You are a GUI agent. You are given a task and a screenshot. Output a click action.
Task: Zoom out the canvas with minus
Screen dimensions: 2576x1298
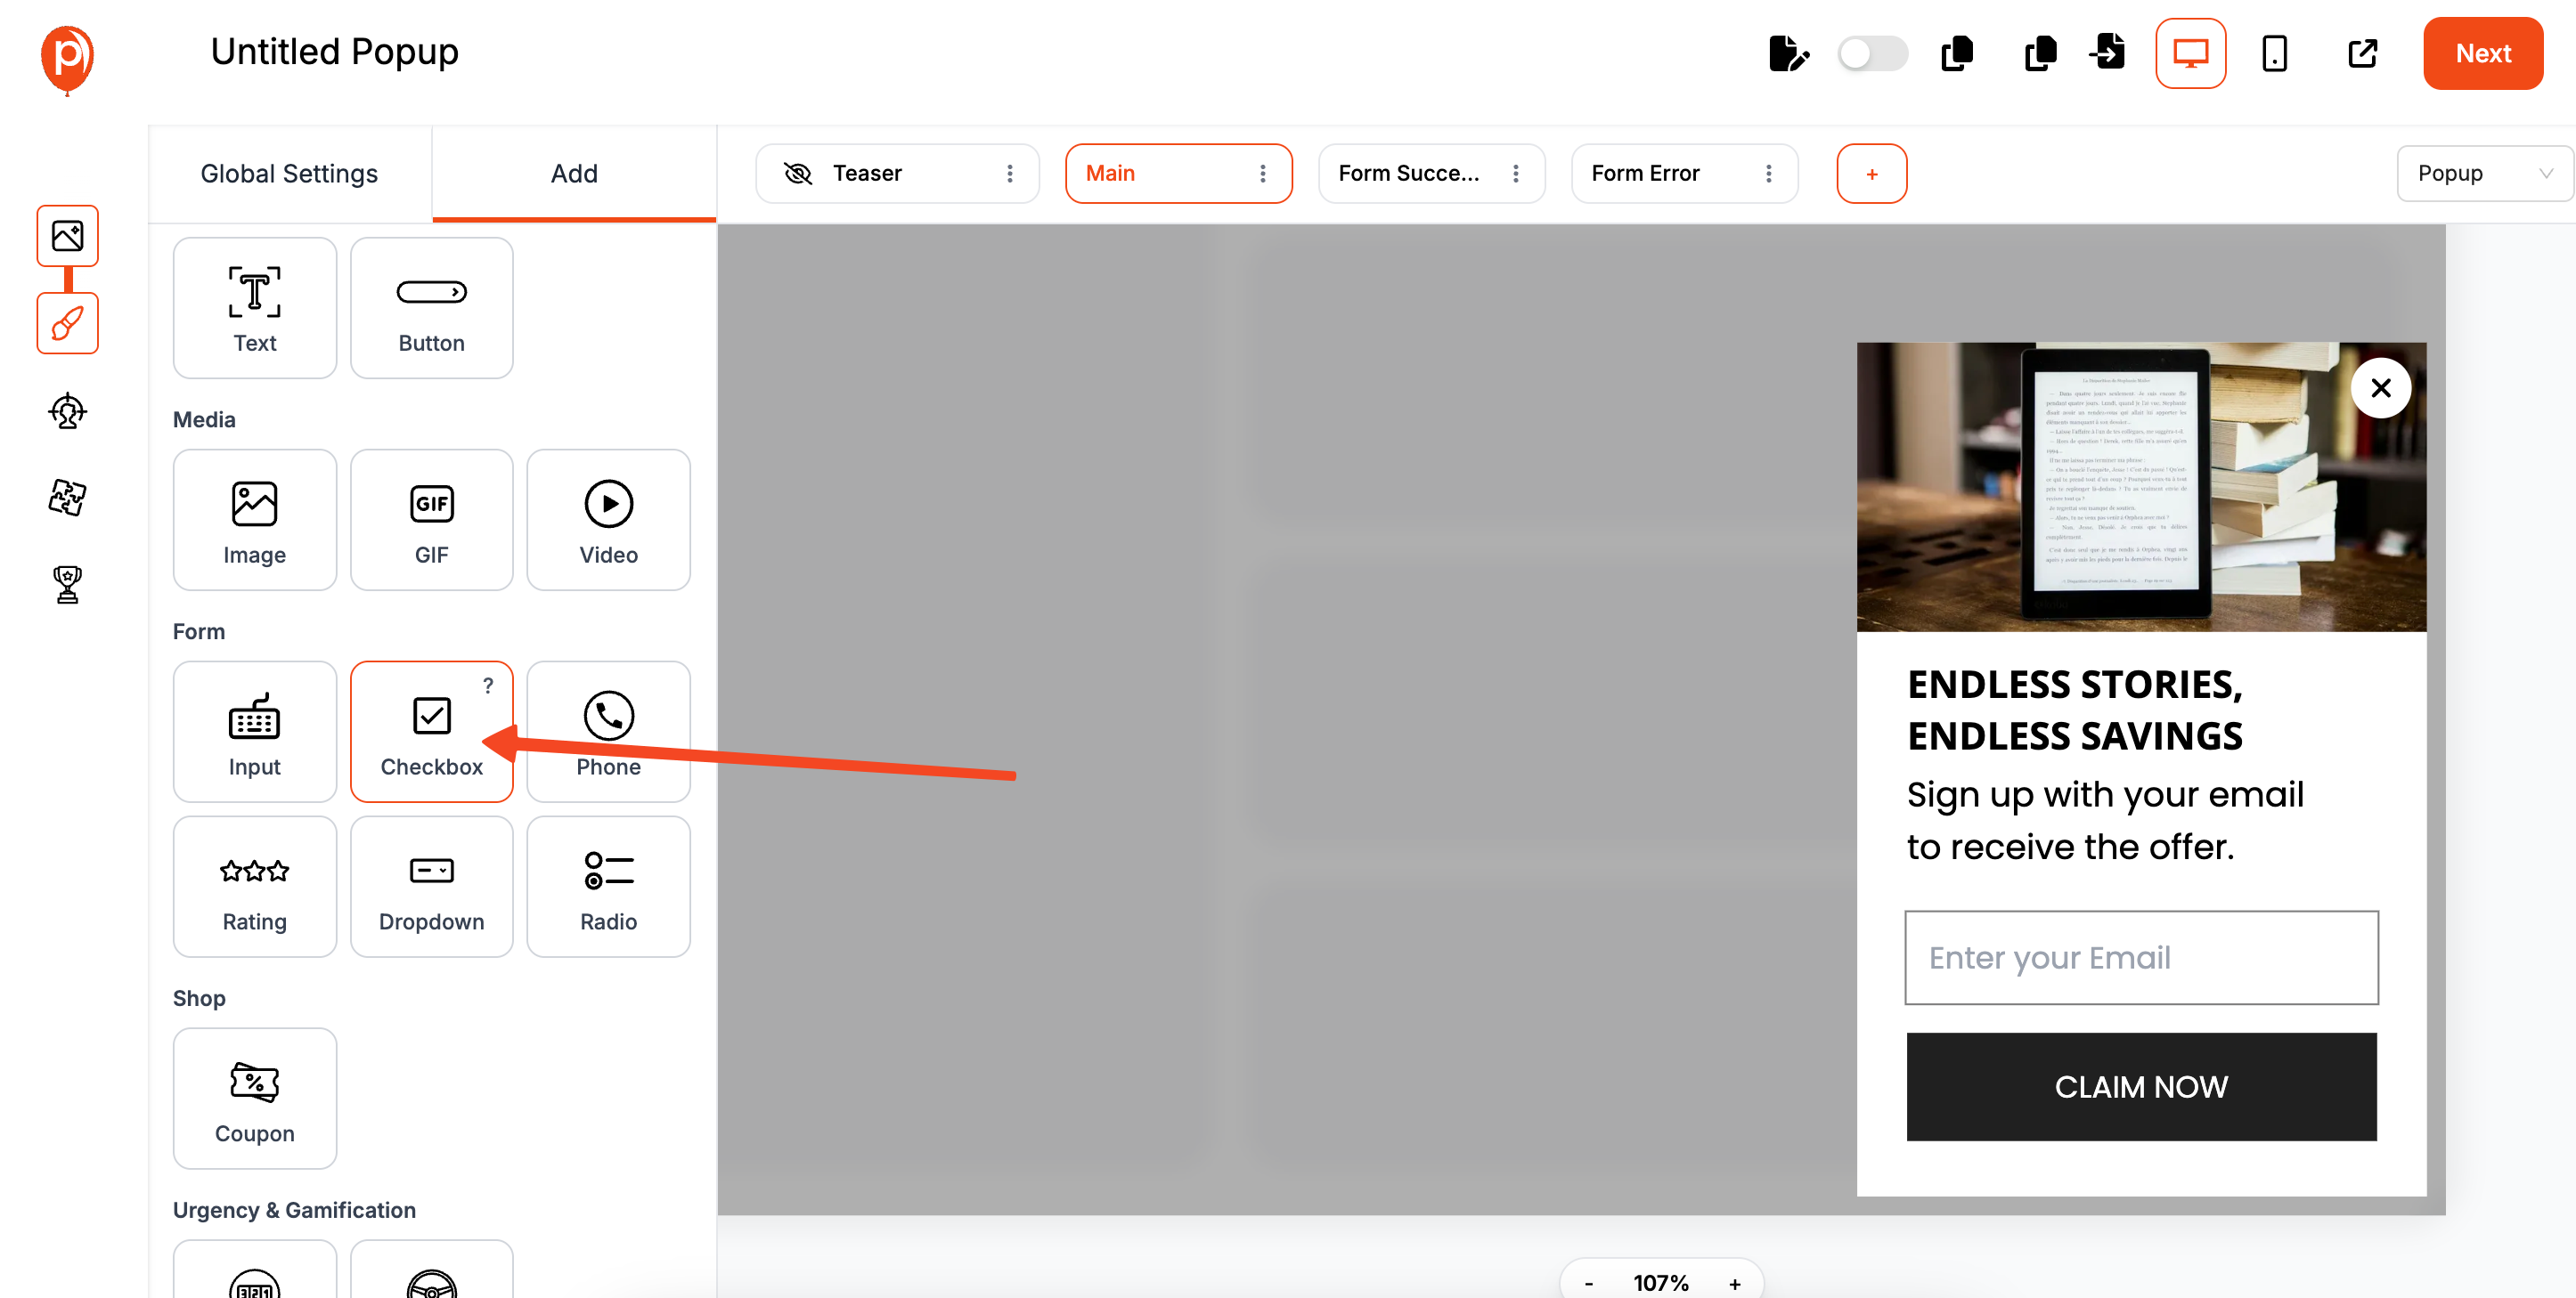1588,1283
